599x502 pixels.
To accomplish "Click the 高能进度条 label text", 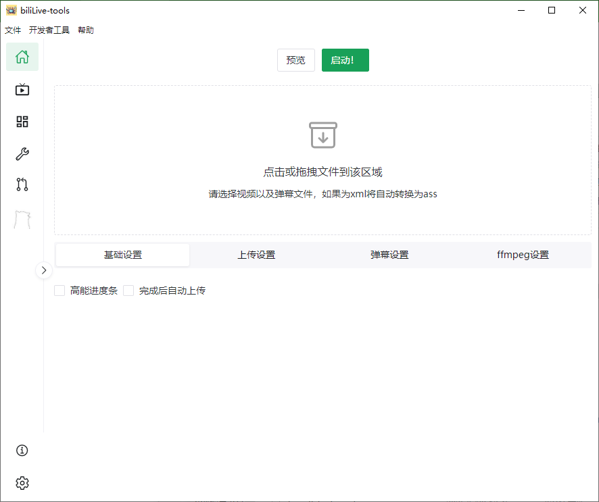I will [x=93, y=291].
